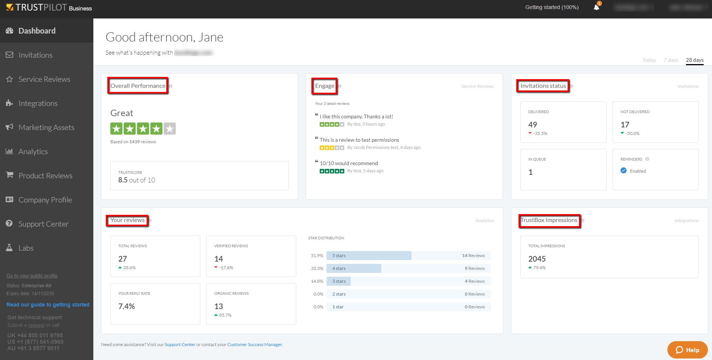Screen dimensions: 712x360
Task: Switch to the 7 days range
Action: pos(671,60)
